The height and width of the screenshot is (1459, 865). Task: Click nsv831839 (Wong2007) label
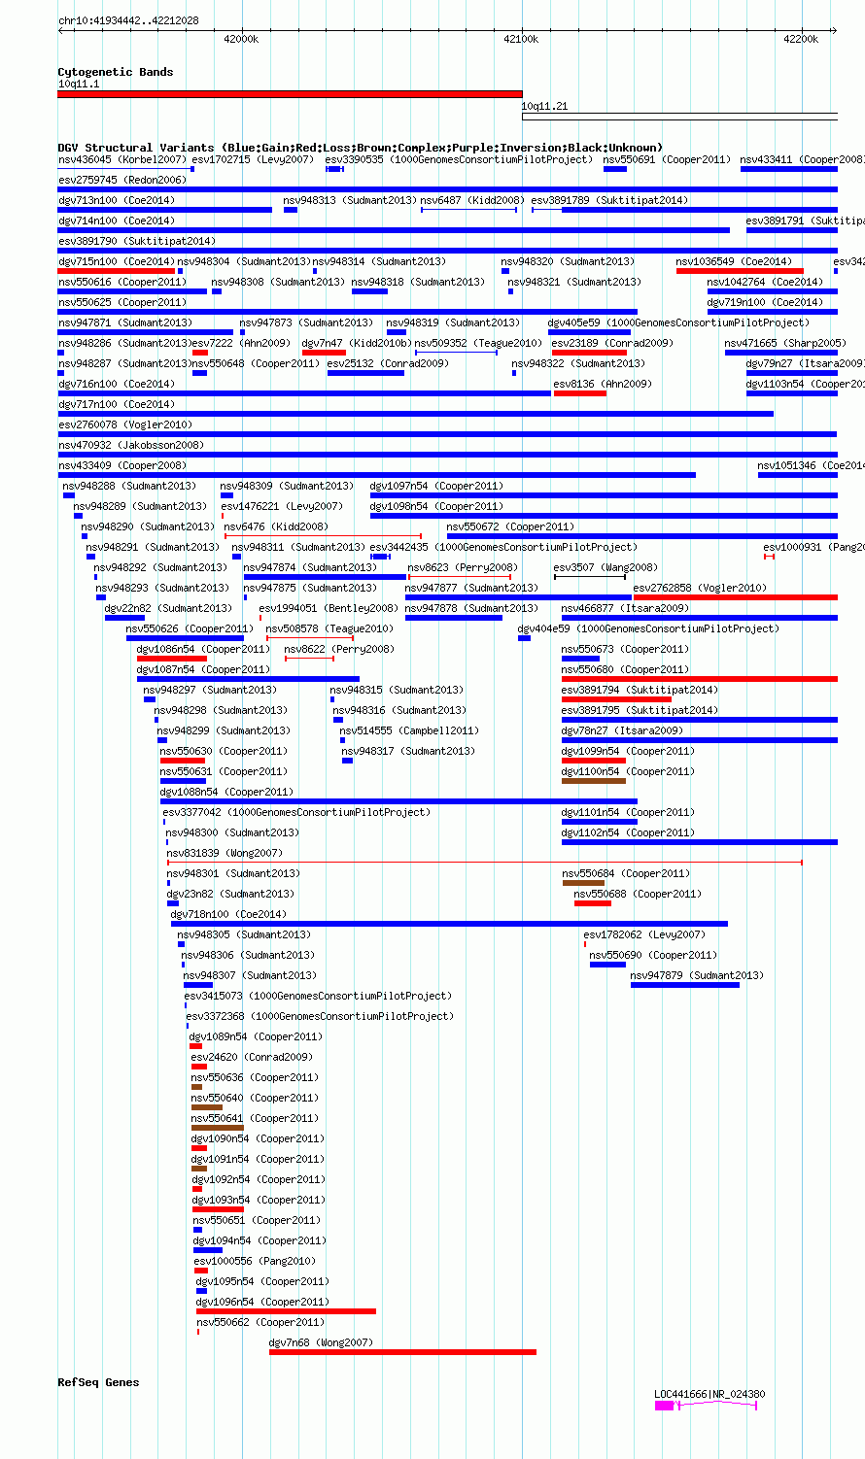[225, 853]
